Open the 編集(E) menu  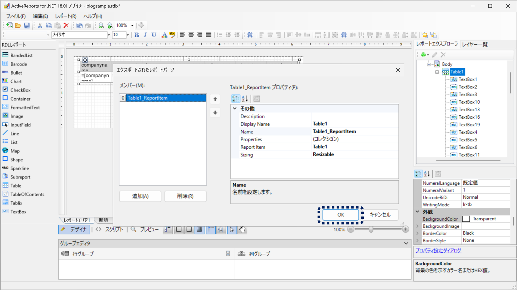tap(40, 16)
